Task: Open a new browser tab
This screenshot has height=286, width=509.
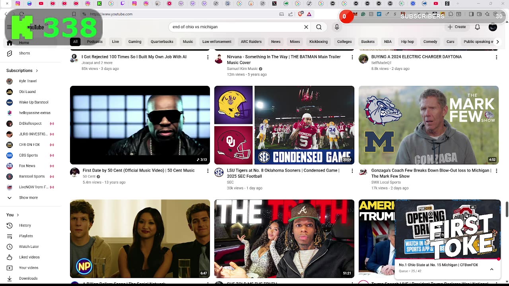Action: click(458, 4)
